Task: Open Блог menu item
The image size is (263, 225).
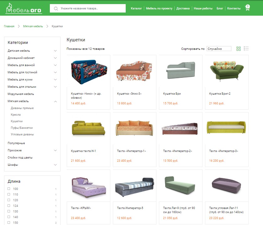Action: [x=220, y=8]
